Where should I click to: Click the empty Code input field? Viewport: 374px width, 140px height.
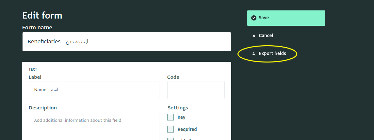[196, 90]
